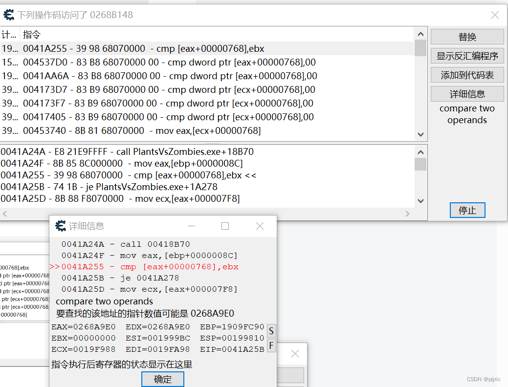Click 0041A24A call 00418B70 in details dialog

[126, 244]
